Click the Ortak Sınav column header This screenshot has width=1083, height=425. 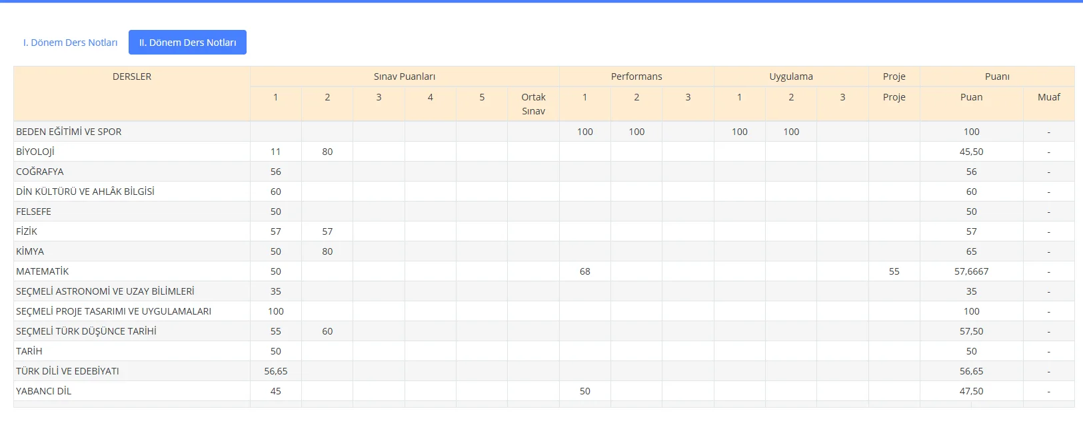pos(533,104)
